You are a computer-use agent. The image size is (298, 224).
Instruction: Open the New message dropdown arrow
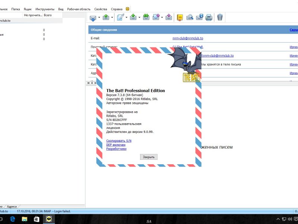coord(126,18)
